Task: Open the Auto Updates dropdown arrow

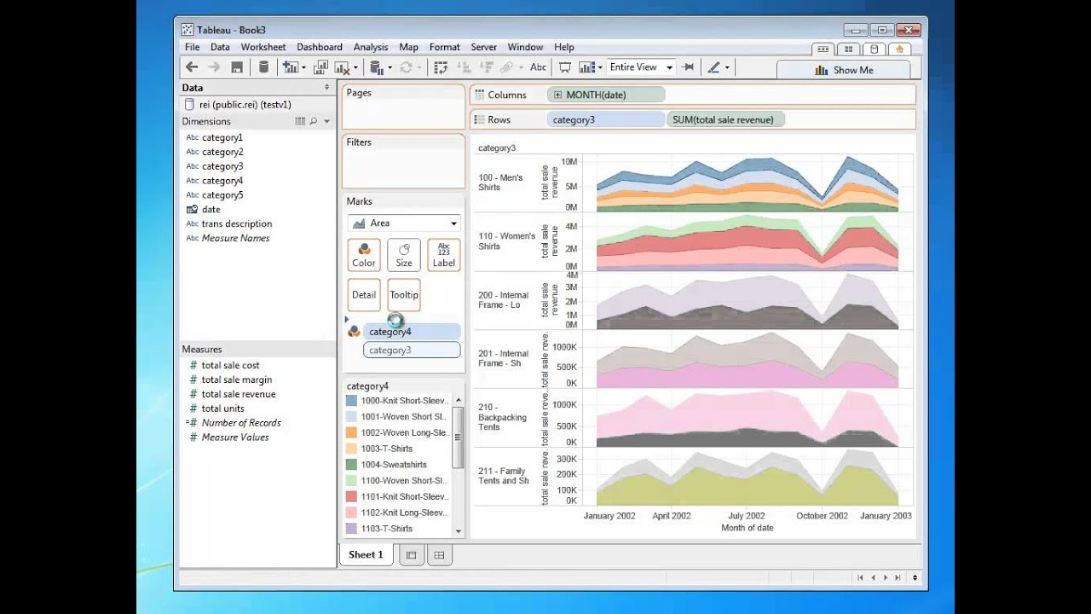Action: click(x=390, y=68)
